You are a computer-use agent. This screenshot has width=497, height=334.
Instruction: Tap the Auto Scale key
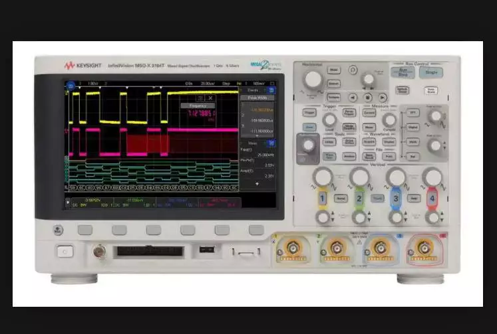click(431, 91)
